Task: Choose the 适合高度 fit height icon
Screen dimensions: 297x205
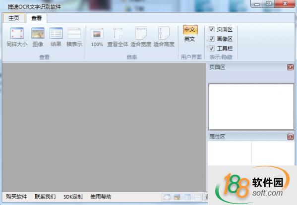Action: coord(164,33)
